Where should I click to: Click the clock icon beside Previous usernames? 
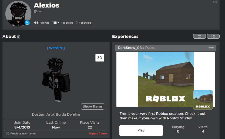pyautogui.click(x=7, y=134)
